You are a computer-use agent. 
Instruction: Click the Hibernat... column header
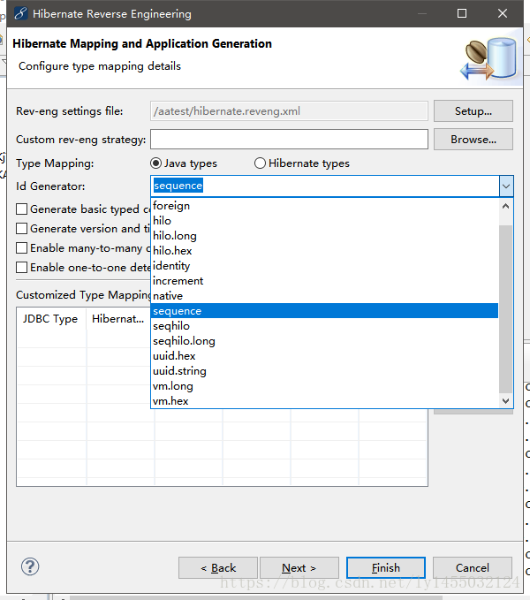120,319
